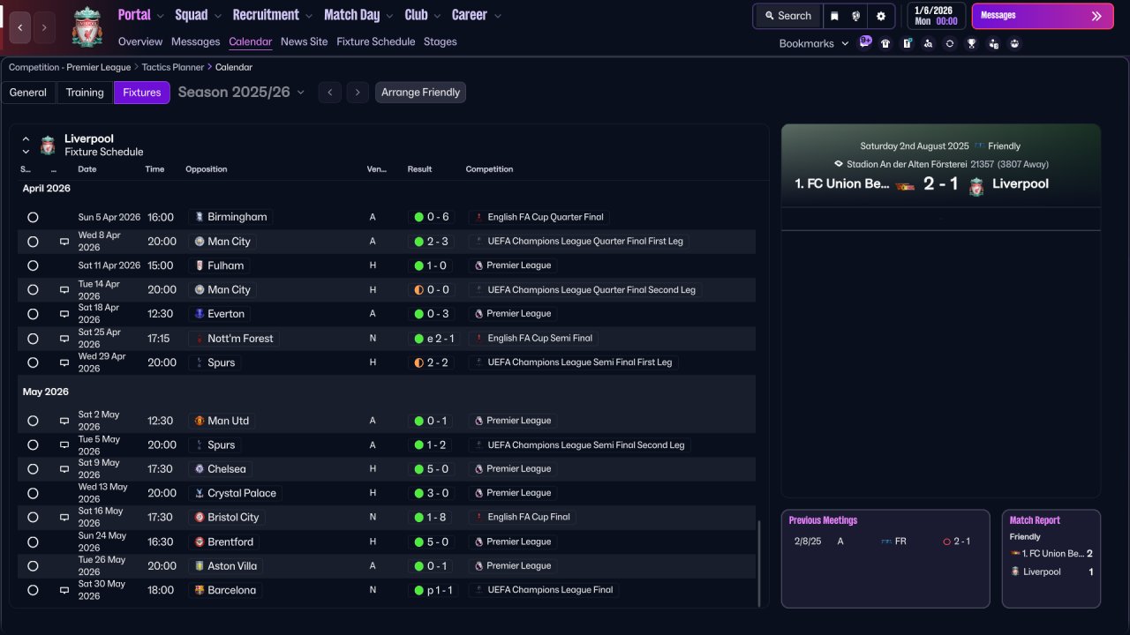Select the radio circle for the Brentford fixture
Image resolution: width=1130 pixels, height=635 pixels.
33,542
